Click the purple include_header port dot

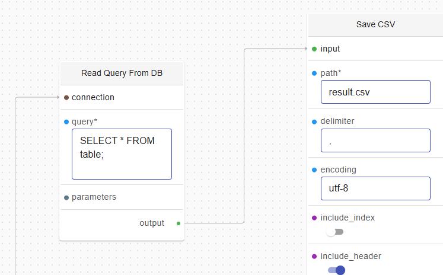(x=314, y=257)
